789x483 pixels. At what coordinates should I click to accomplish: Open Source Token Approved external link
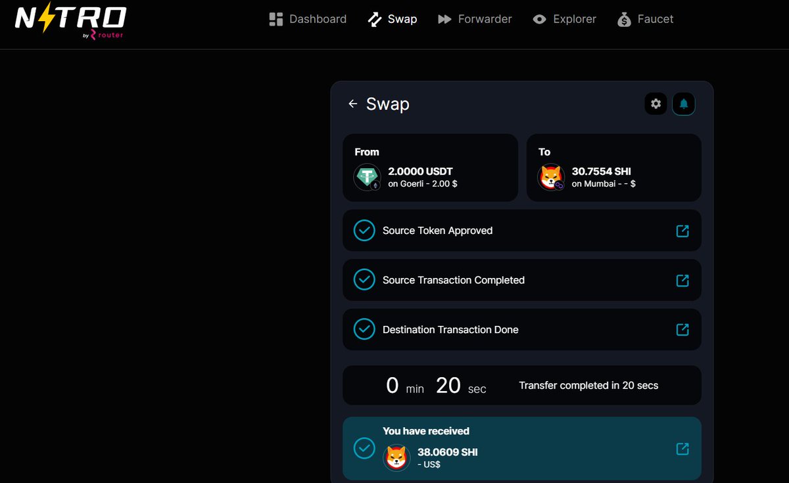(x=682, y=231)
